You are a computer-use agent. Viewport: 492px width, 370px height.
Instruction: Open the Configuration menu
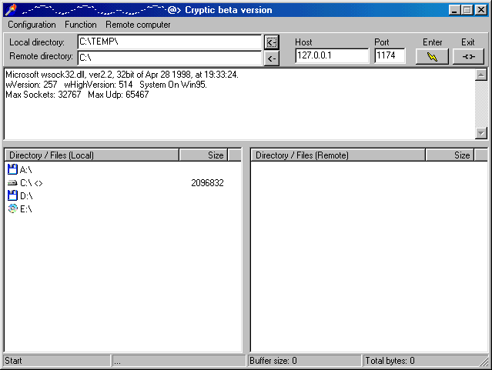tap(32, 25)
